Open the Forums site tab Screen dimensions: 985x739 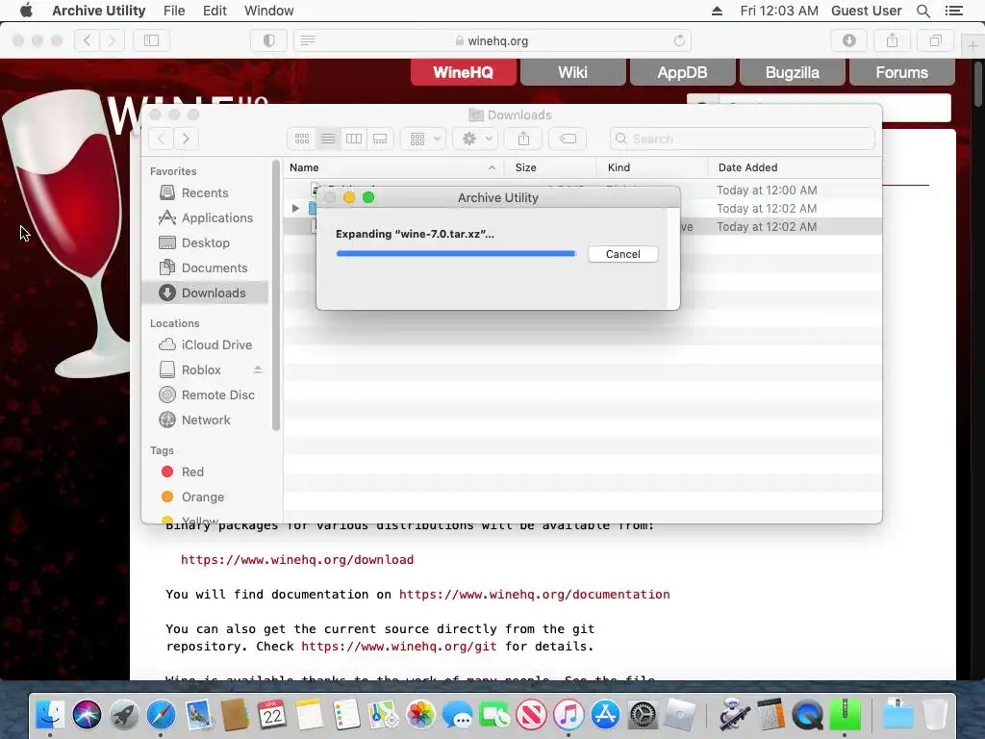pyautogui.click(x=901, y=72)
